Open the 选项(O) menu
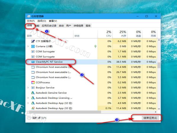Screen dimensions: 177x133 pos(42,21)
